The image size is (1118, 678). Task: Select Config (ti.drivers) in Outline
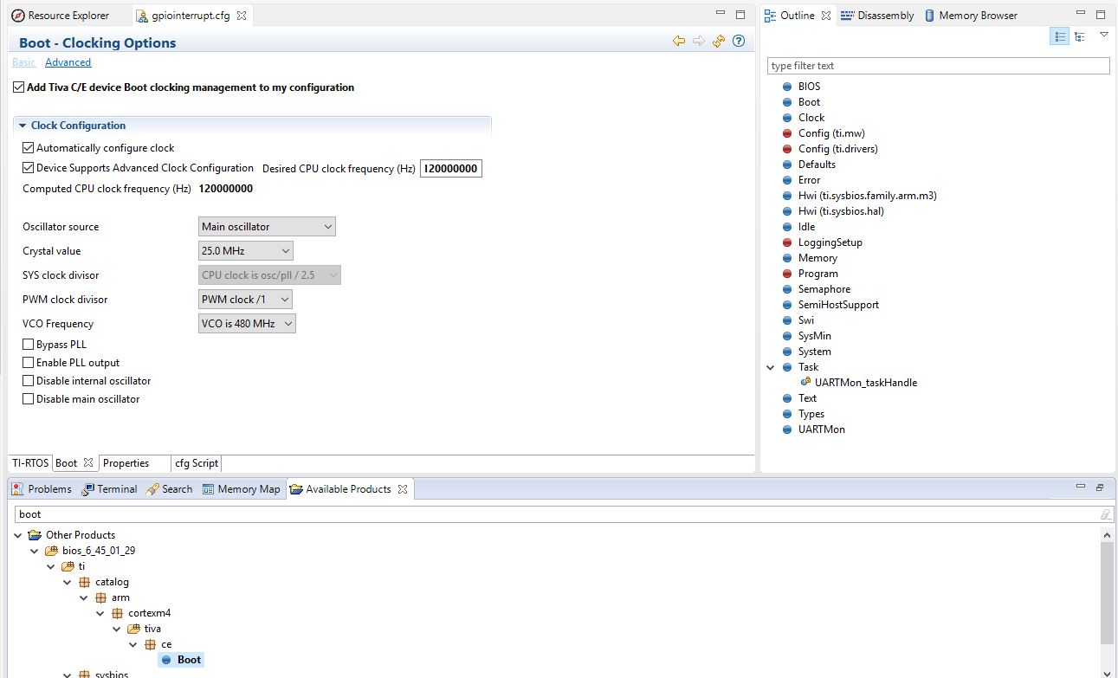(837, 149)
